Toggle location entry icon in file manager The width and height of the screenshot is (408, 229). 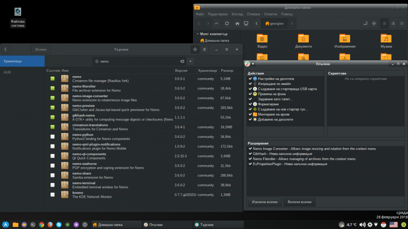click(365, 24)
